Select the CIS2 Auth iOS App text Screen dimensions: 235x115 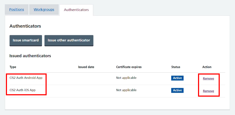(x=23, y=90)
